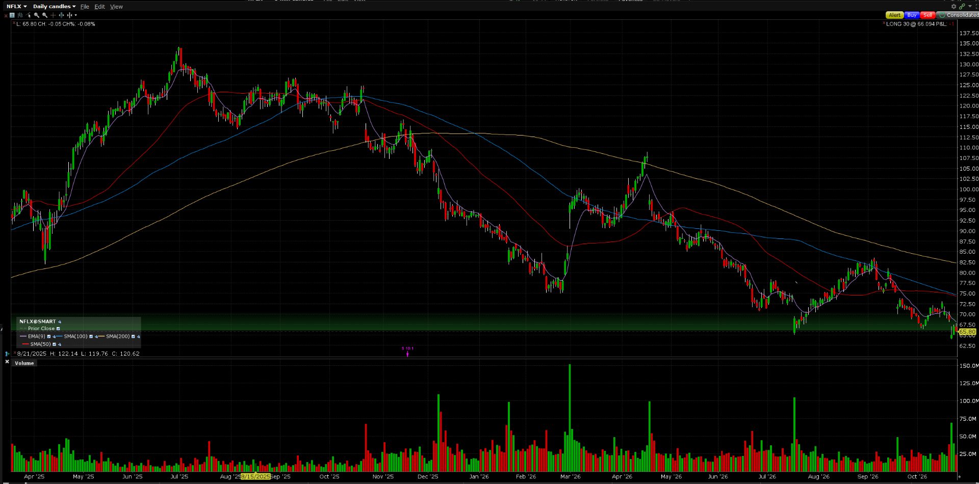The width and height of the screenshot is (979, 484).
Task: Toggle the EMA(9) visibility checkbox
Action: pyautogui.click(x=49, y=337)
